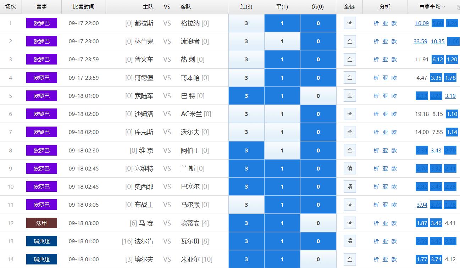Click 清 button for 塞维特 vs 兰斯
This screenshot has width=460, height=268.
pyautogui.click(x=350, y=168)
